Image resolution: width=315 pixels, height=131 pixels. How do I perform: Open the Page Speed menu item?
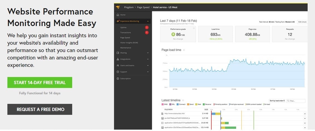[125, 38]
